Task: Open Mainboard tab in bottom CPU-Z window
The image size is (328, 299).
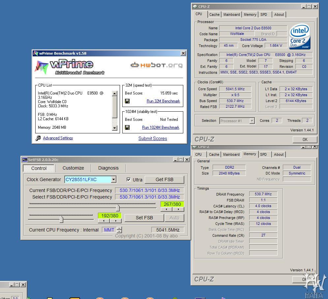Action: [231, 155]
